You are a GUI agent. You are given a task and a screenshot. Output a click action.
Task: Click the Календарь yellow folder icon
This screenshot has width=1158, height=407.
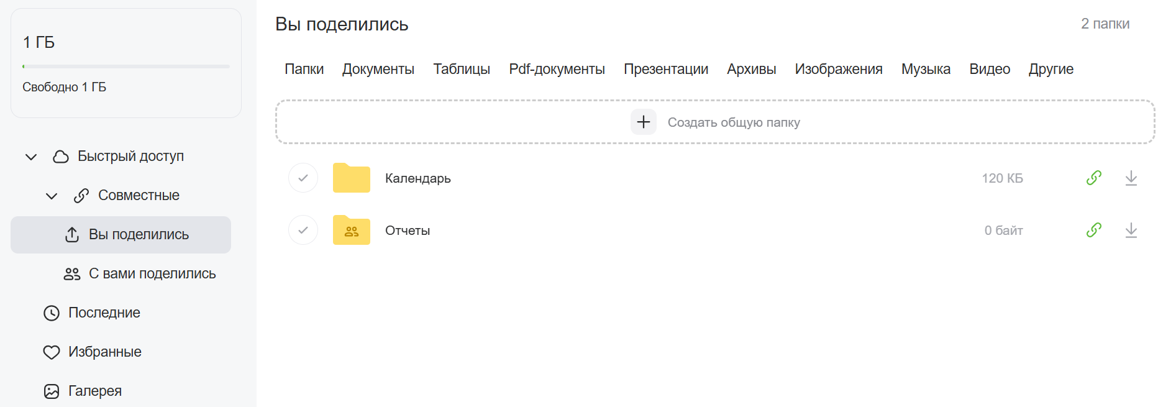(x=352, y=178)
